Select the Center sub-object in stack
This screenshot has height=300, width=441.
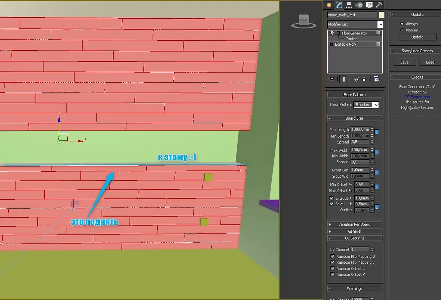[351, 39]
